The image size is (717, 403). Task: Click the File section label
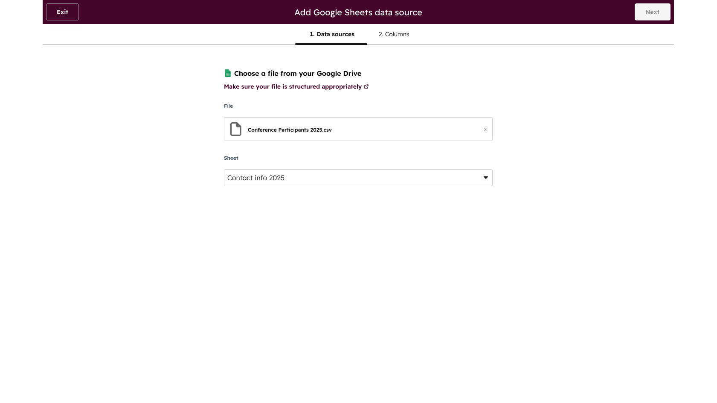228,106
